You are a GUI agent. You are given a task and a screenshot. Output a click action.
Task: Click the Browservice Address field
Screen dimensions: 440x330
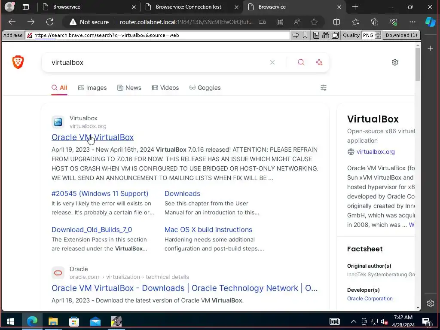tap(157, 35)
